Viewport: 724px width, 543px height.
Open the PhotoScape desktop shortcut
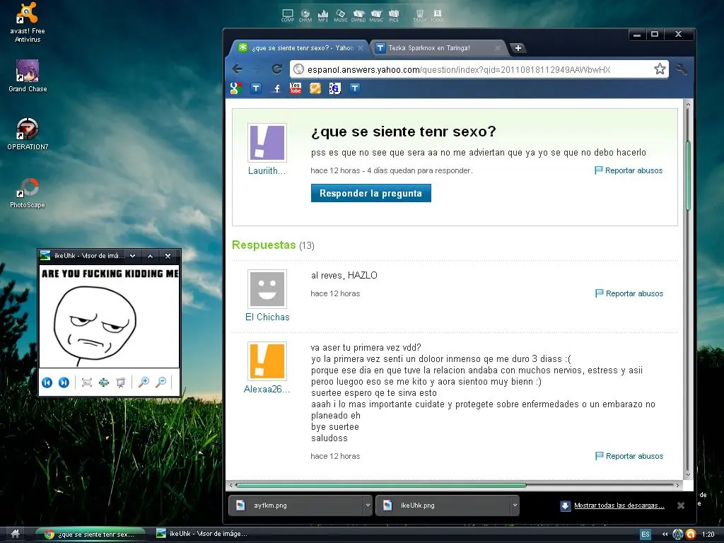point(28,193)
